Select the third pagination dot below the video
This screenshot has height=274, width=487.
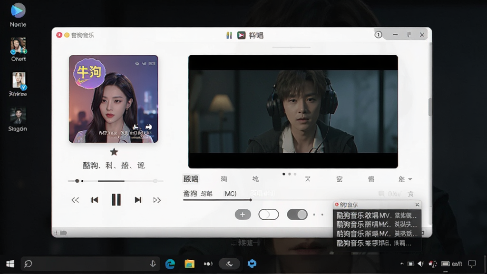pyautogui.click(x=295, y=174)
